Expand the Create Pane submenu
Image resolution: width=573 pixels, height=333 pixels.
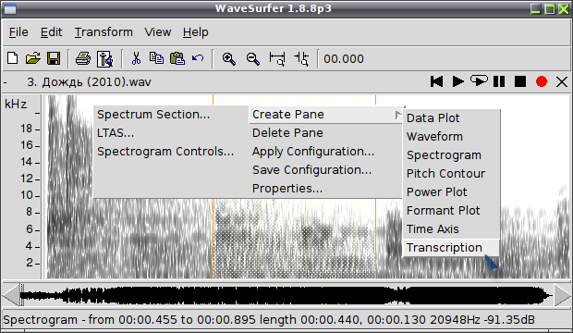click(x=325, y=115)
